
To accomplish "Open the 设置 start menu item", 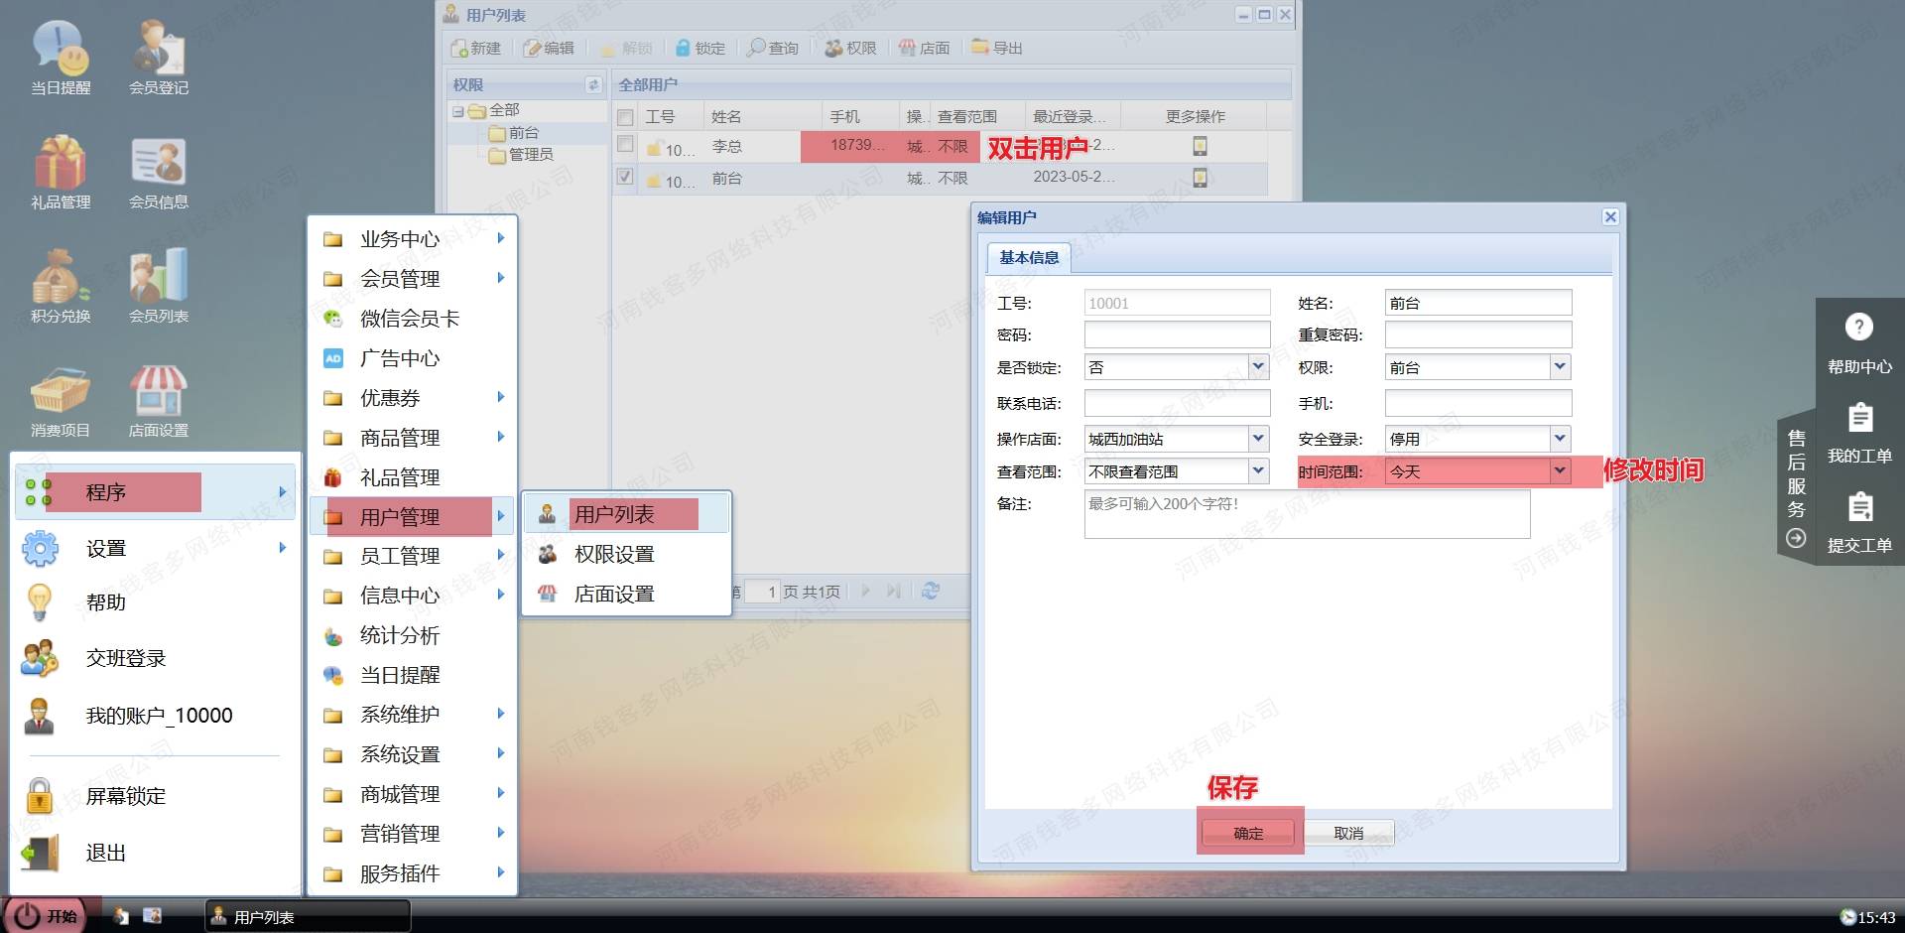I will tap(156, 548).
